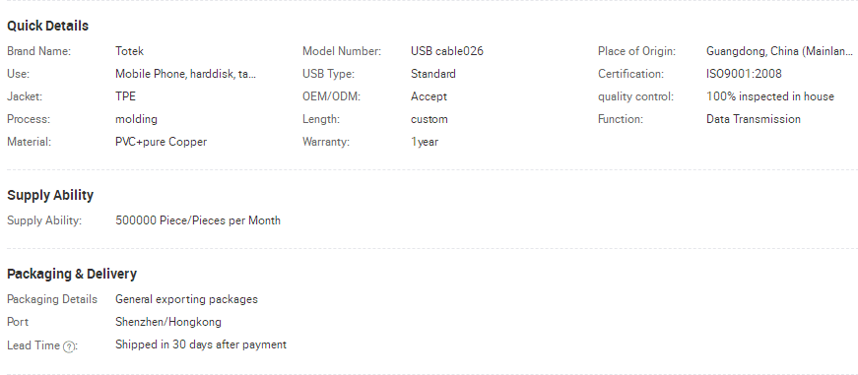Click the Lead Time label
The image size is (858, 375).
tap(33, 345)
